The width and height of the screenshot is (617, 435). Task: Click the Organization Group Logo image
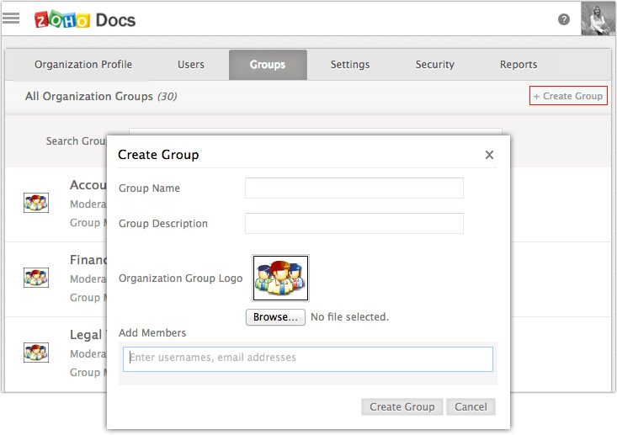(281, 279)
